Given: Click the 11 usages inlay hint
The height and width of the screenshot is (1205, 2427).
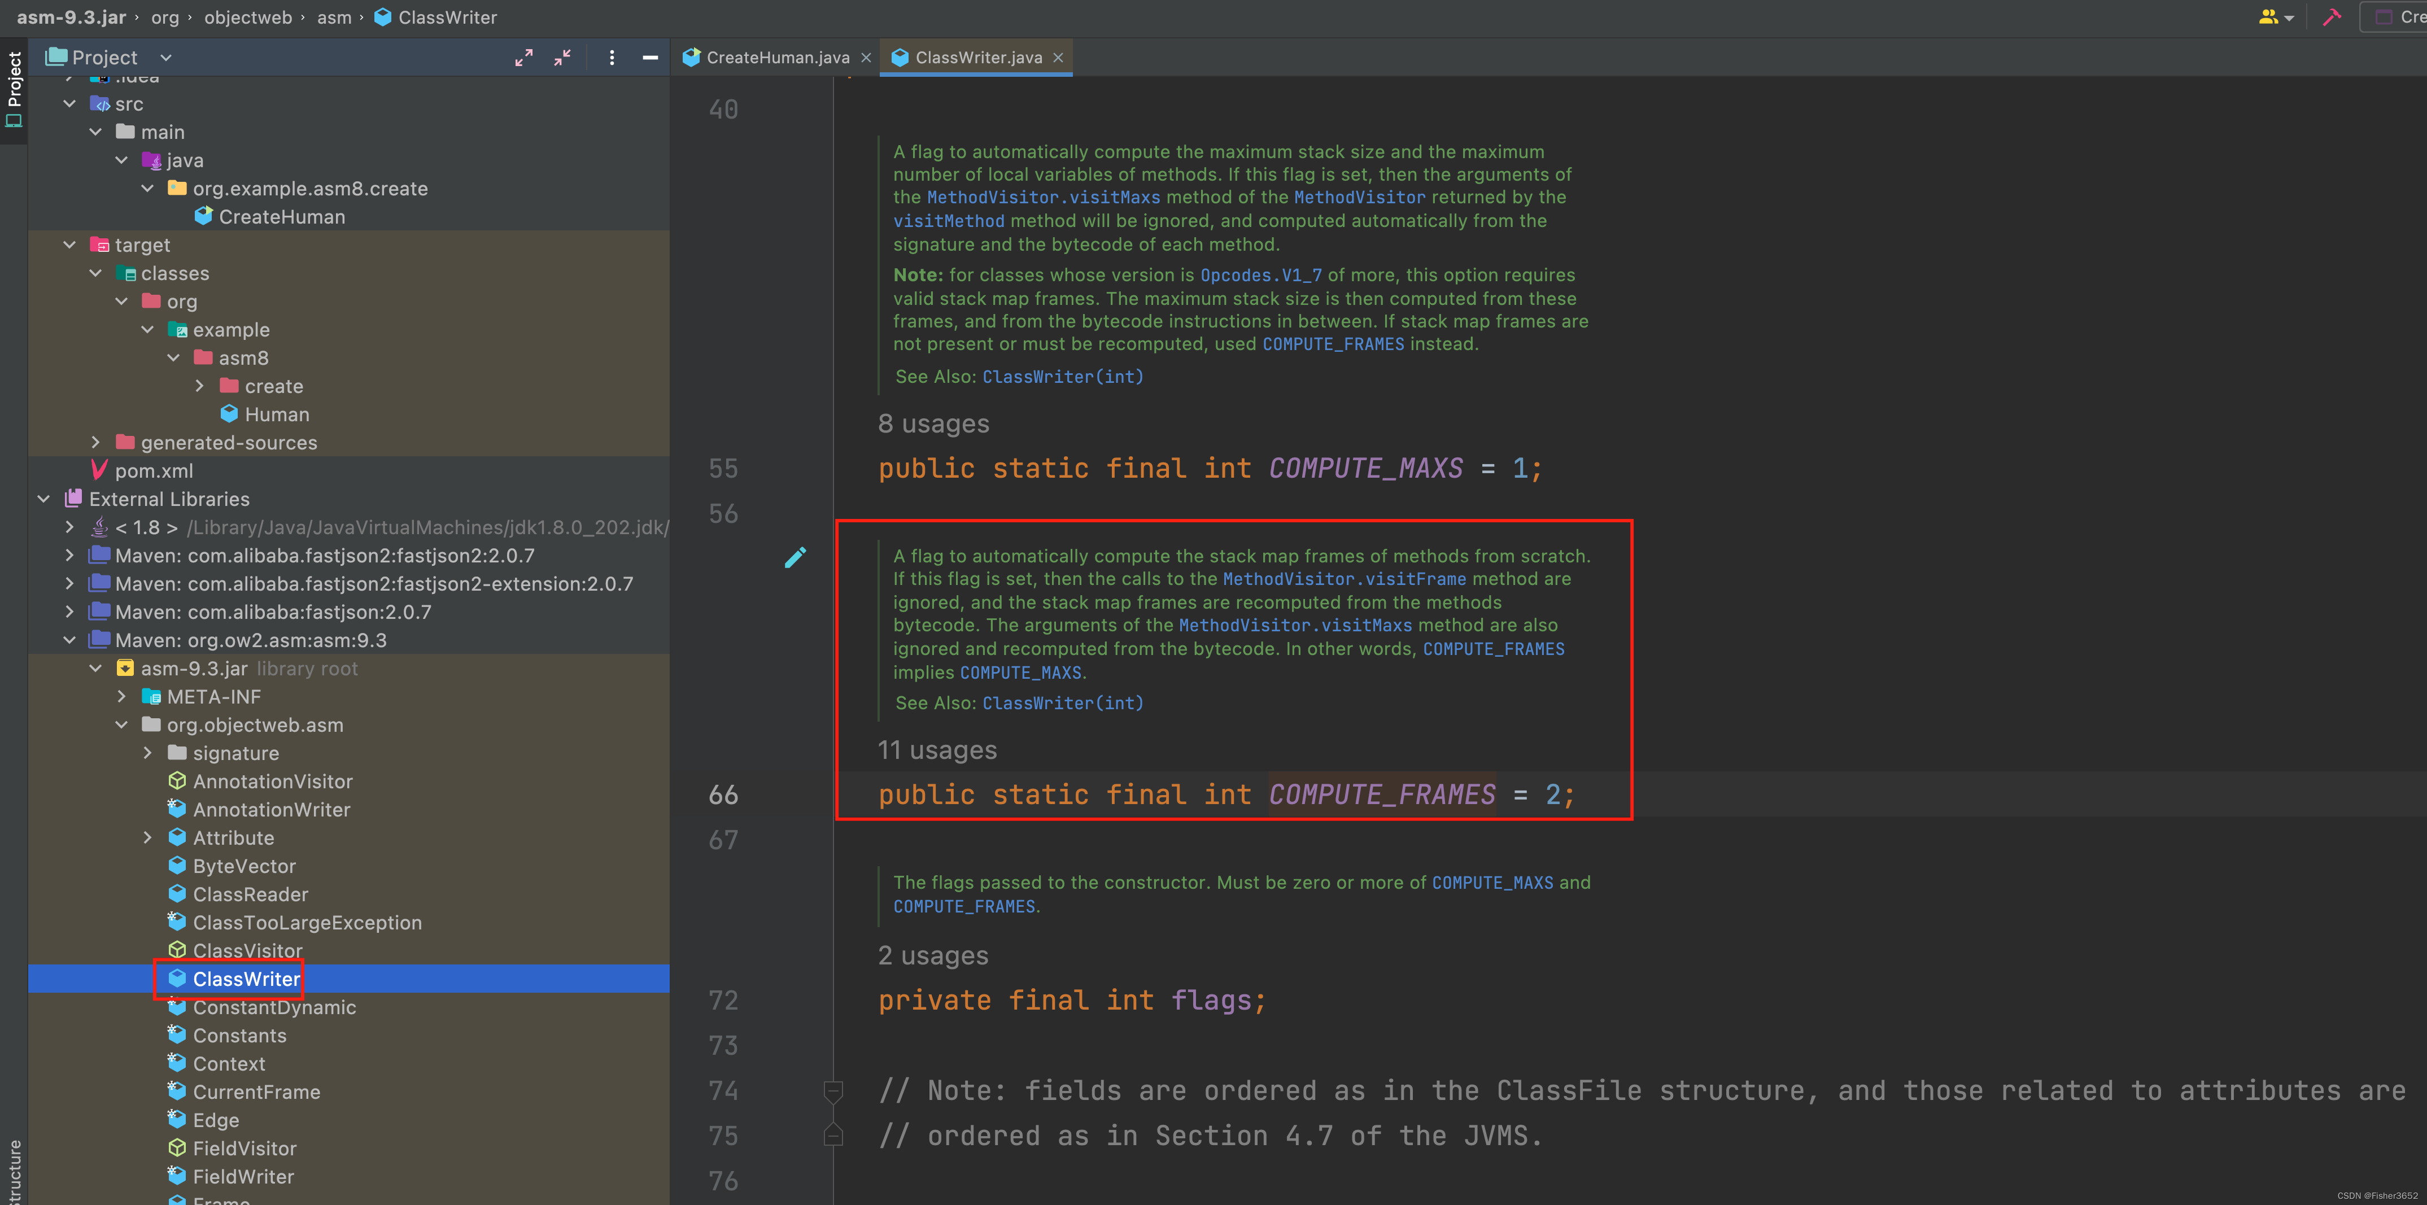Looking at the screenshot, I should tap(936, 750).
